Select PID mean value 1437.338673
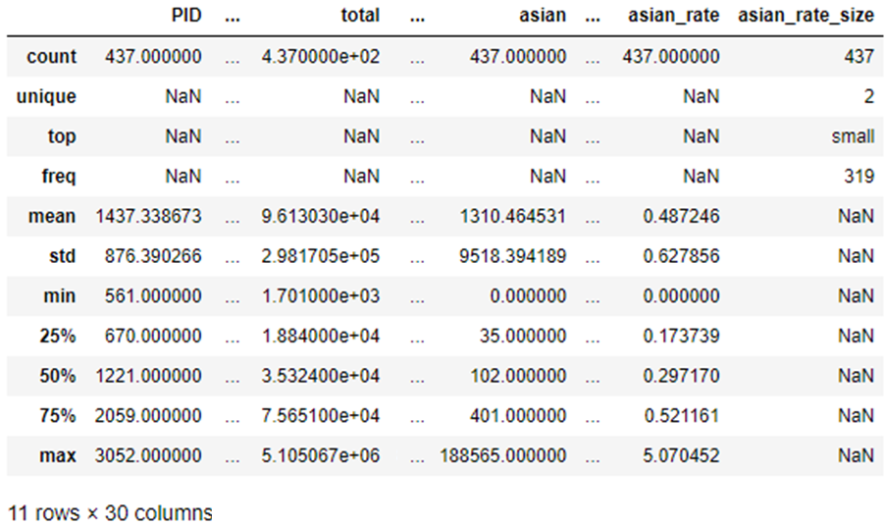The width and height of the screenshot is (885, 525). [148, 216]
